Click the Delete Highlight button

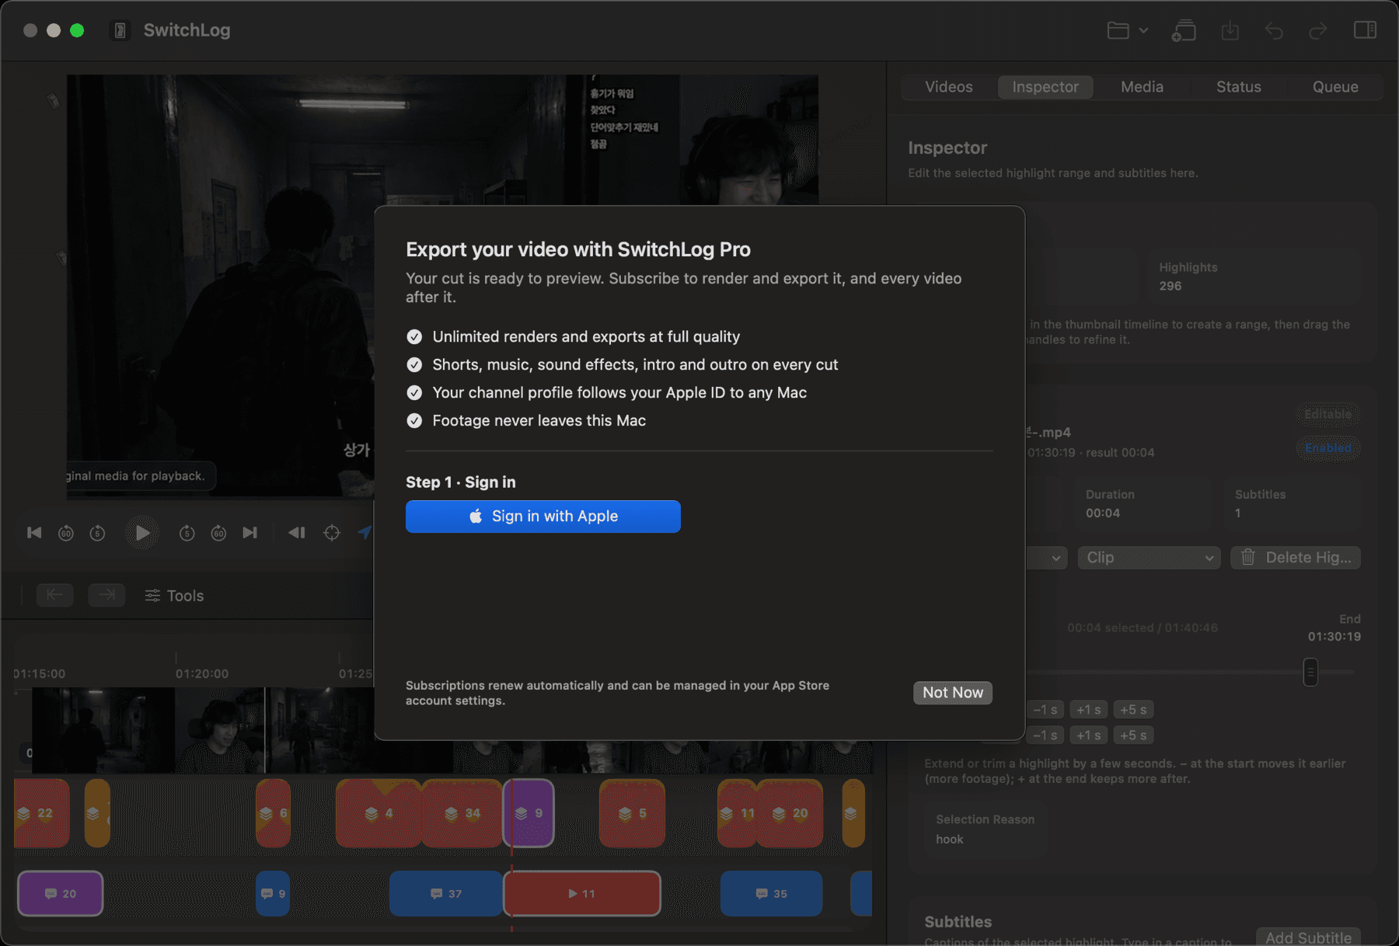[1296, 558]
